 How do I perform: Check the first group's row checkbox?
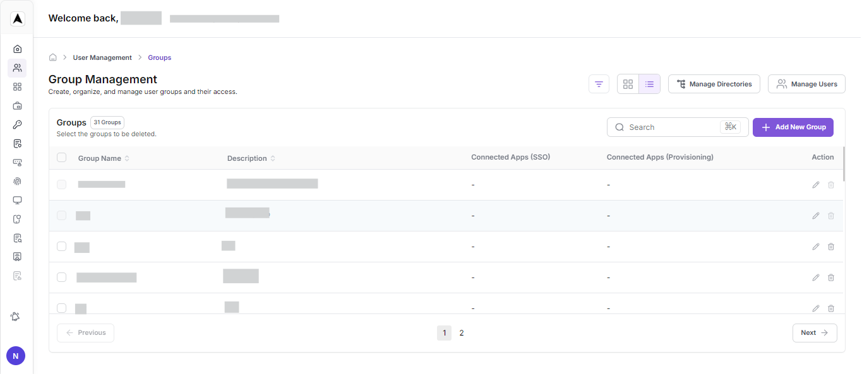pos(61,184)
